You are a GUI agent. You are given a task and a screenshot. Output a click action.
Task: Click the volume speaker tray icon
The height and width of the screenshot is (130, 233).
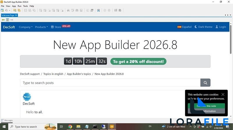(x=210, y=127)
